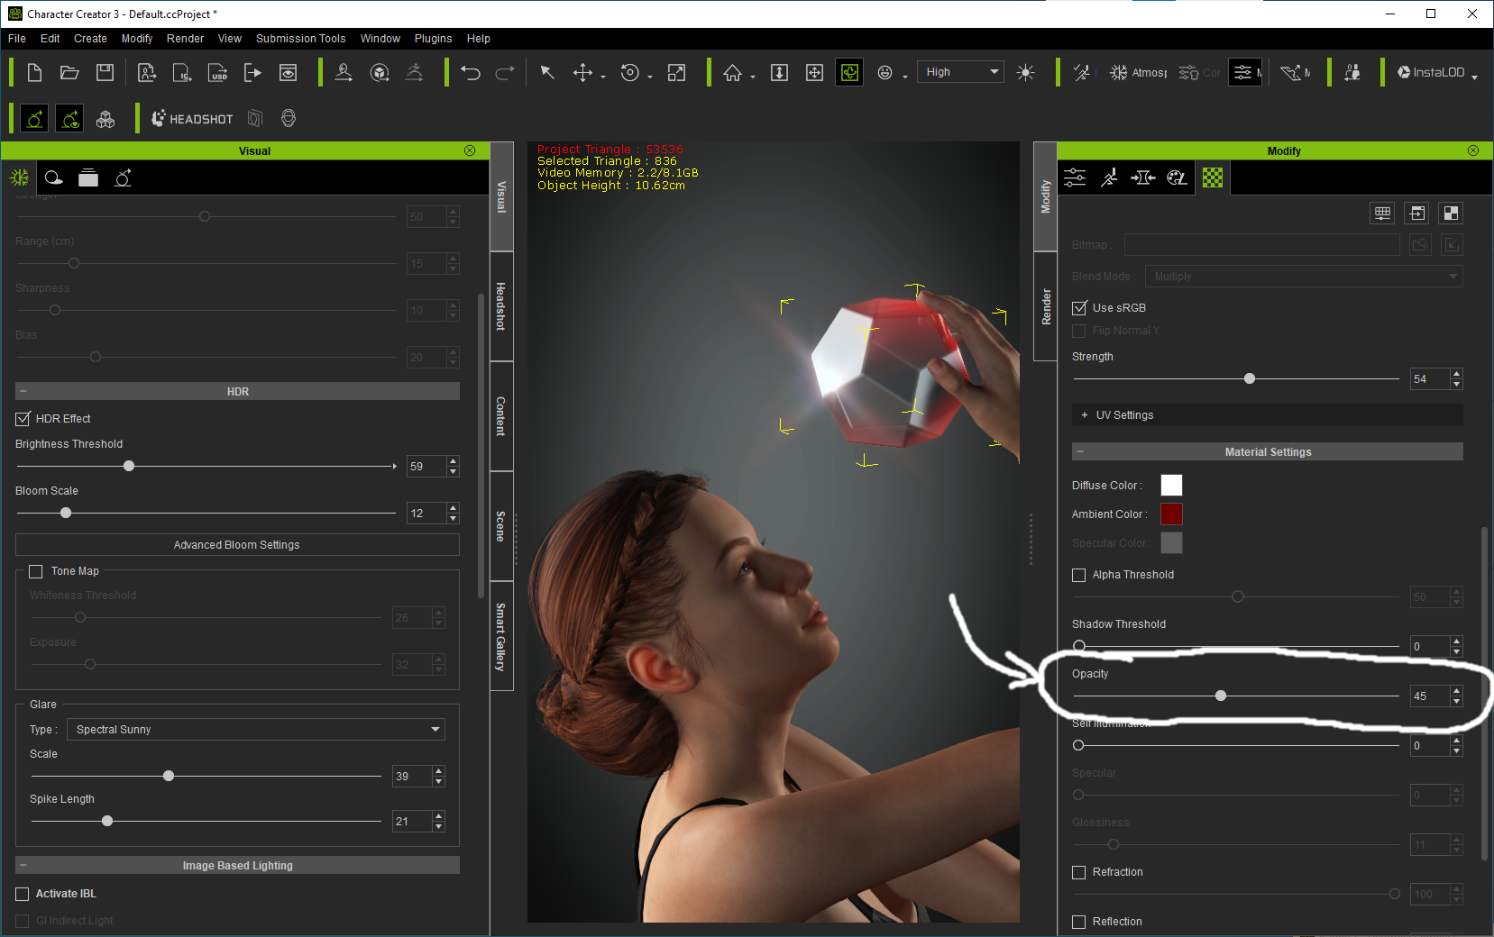This screenshot has height=937, width=1494.
Task: Expand the UV Settings section
Action: [1267, 415]
